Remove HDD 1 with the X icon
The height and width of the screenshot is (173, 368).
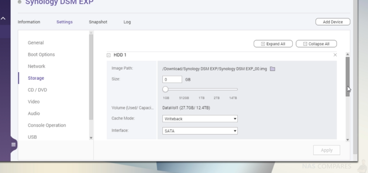coord(335,55)
